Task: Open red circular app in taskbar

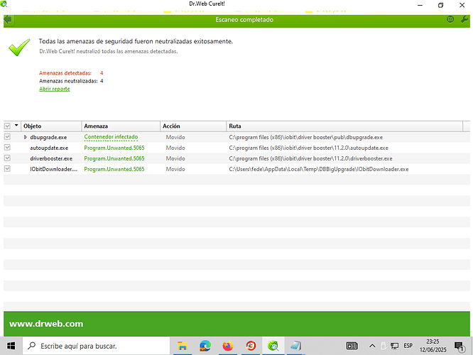Action: point(251,346)
